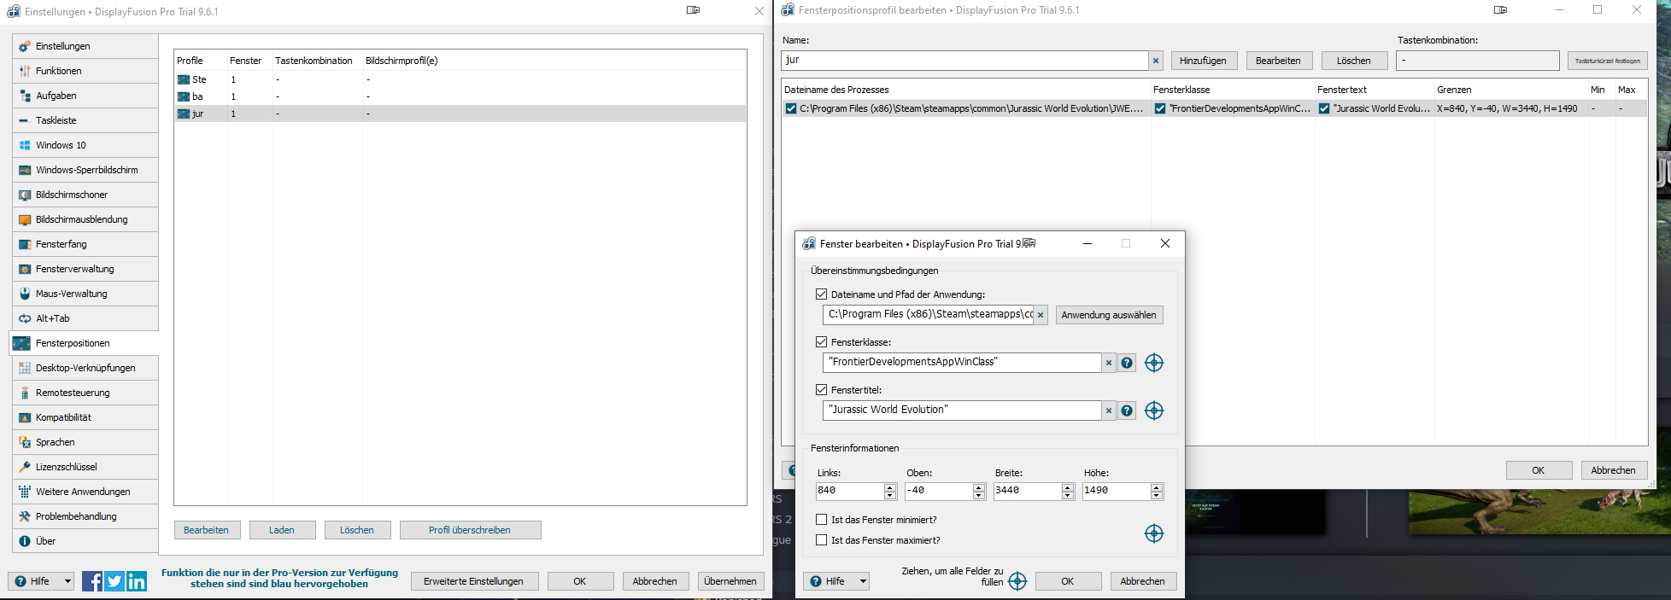Click the Kompatibilität icon
1671x600 pixels.
click(x=25, y=417)
